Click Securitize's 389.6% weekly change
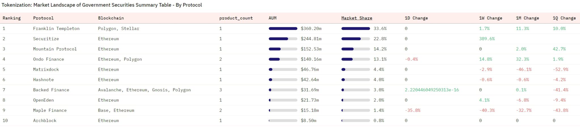 [487, 39]
